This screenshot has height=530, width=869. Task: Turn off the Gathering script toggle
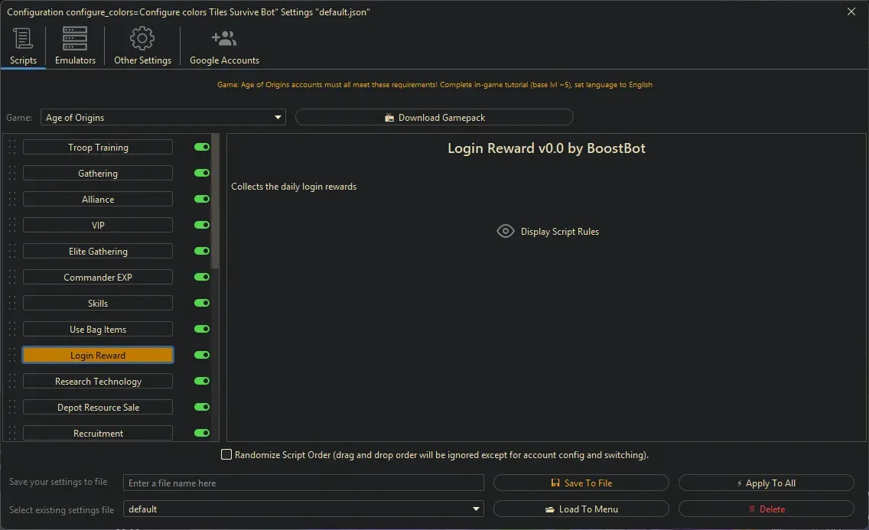[200, 173]
